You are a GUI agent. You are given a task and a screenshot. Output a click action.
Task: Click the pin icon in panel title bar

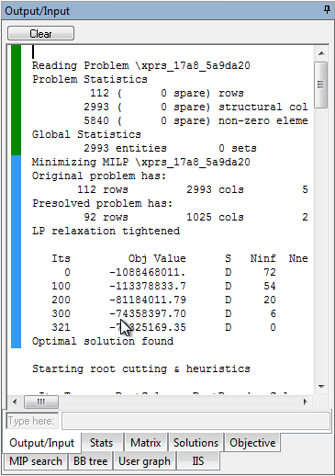click(327, 10)
